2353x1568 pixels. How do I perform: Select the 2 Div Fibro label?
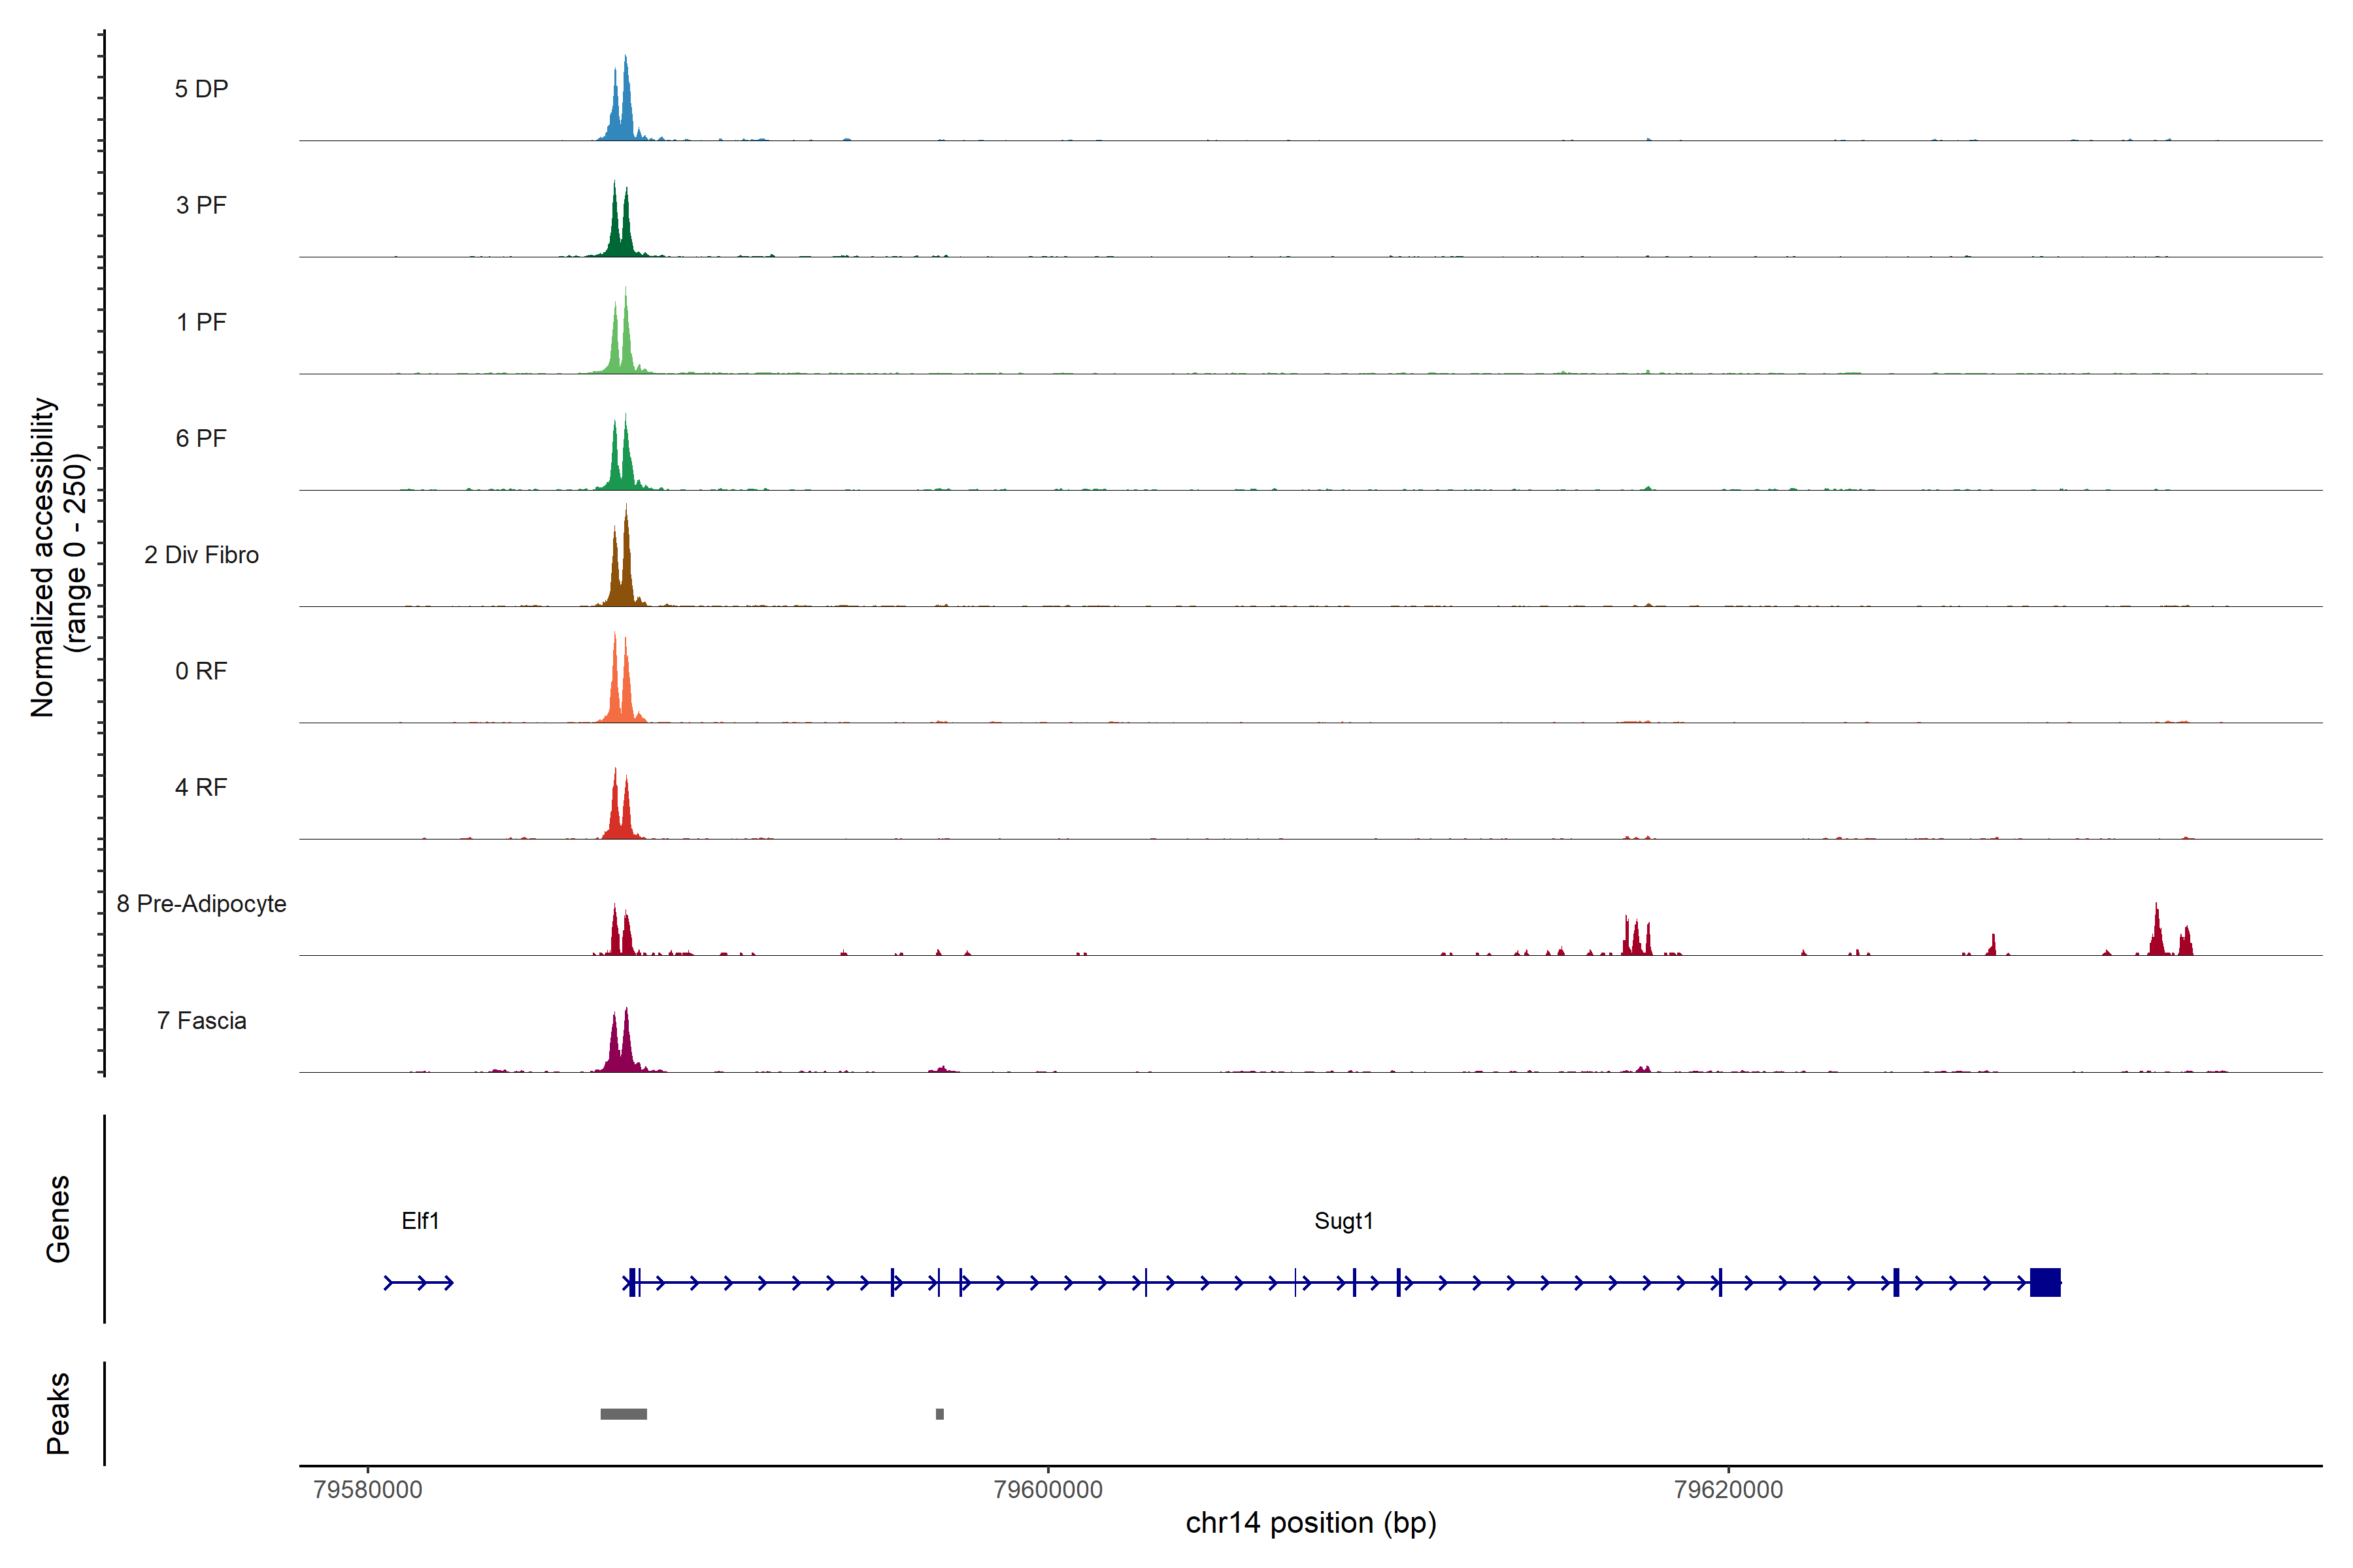tap(201, 555)
